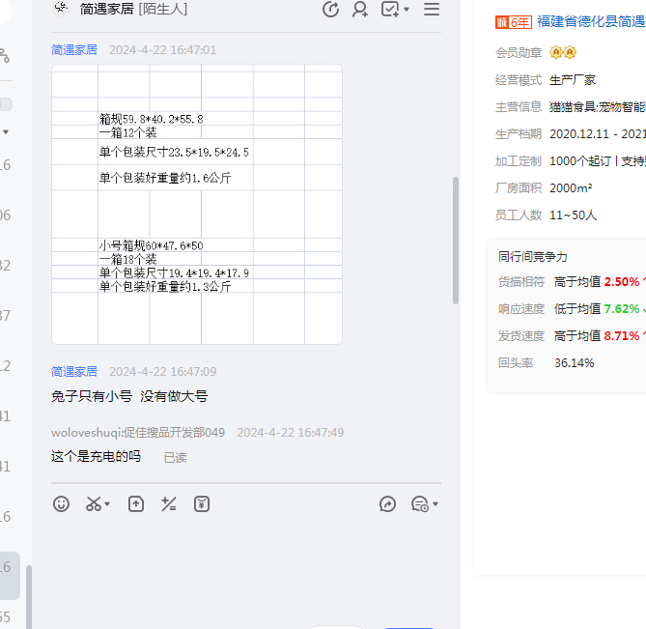Expand dropdown arrow beside checkmark bubble icon
Image resolution: width=646 pixels, height=629 pixels.
407,10
